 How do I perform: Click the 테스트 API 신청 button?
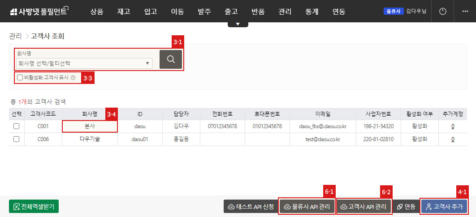click(251, 207)
